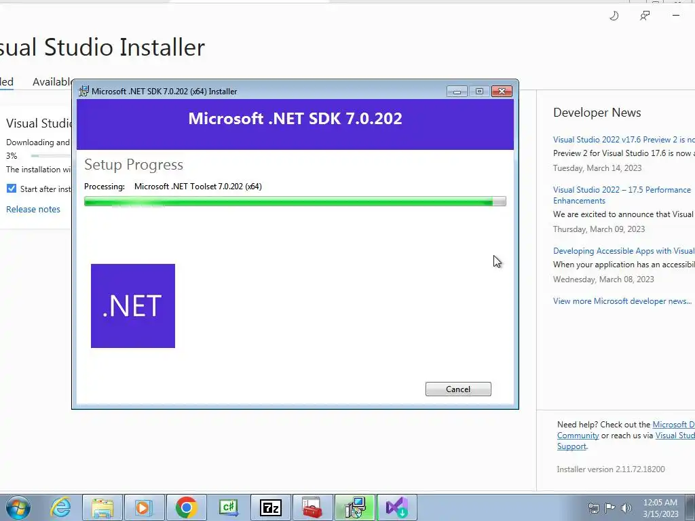Click the green setup progress bar

[x=295, y=201]
